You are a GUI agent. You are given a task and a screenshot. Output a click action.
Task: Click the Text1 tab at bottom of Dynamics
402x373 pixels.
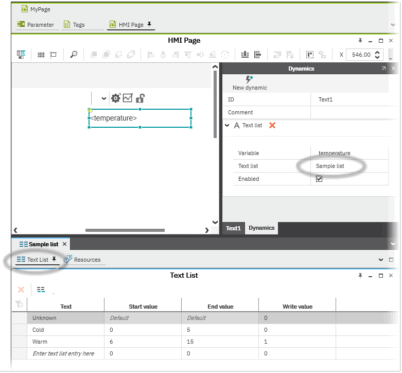[233, 228]
